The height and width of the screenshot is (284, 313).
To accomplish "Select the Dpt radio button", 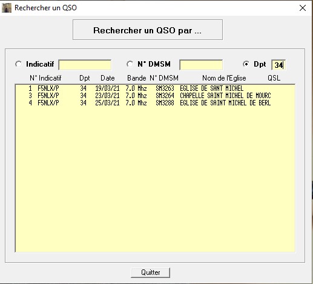I will pyautogui.click(x=246, y=64).
